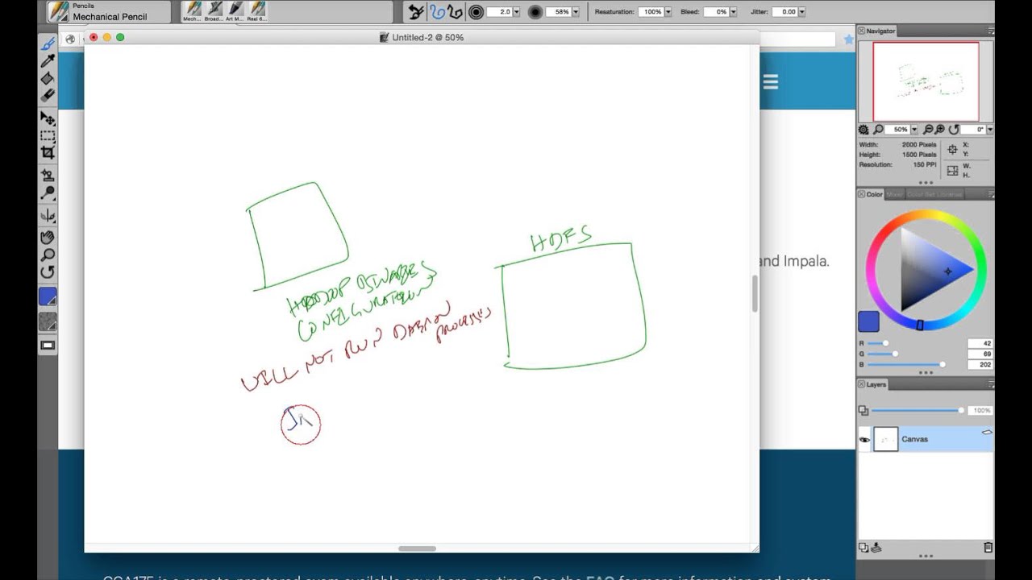The width and height of the screenshot is (1032, 580).
Task: Pick the Real 6 recent brush variant
Action: point(257,11)
